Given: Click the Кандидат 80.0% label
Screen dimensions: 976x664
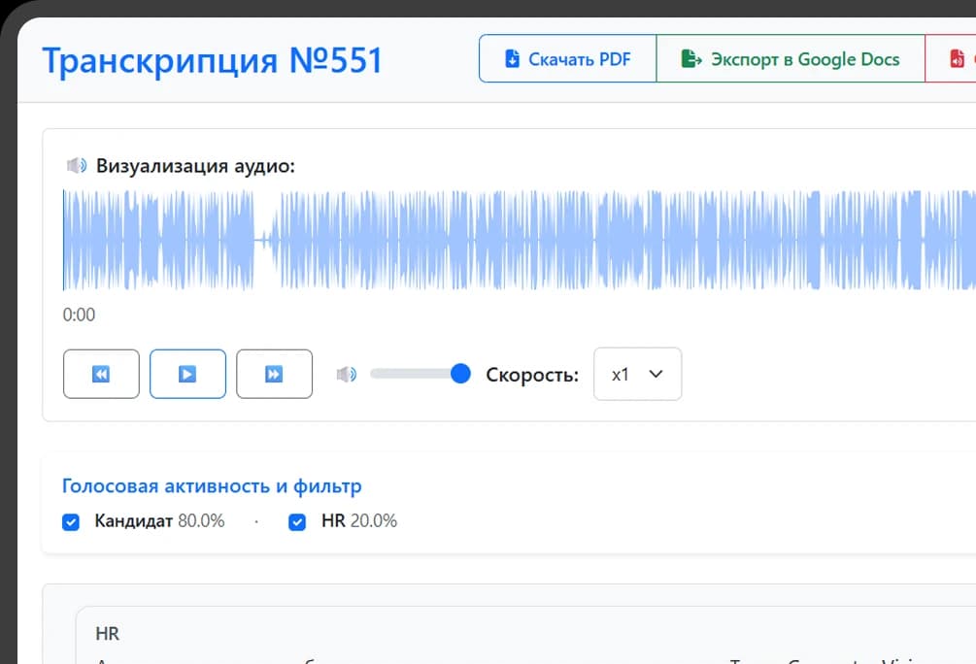Looking at the screenshot, I should coord(159,521).
